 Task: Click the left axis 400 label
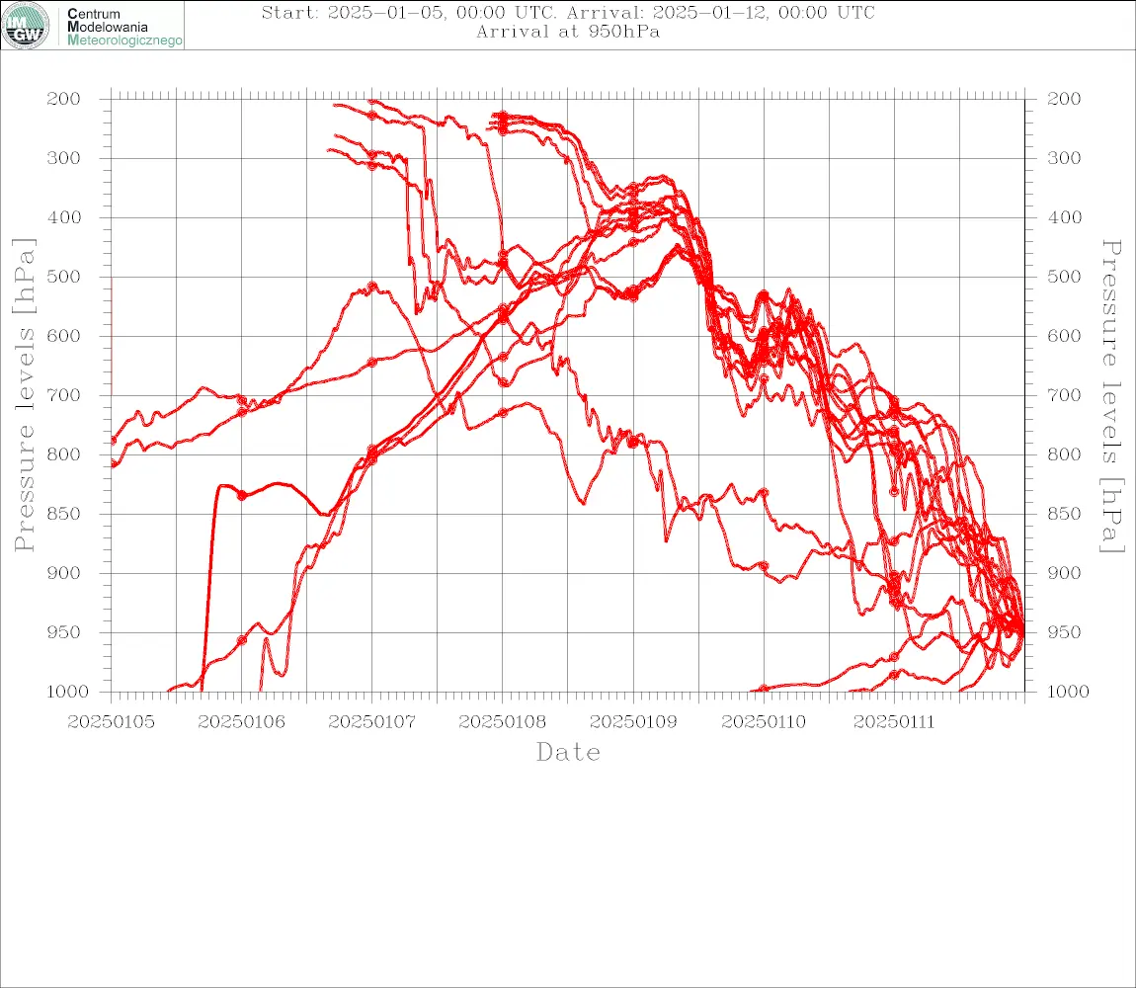coord(64,217)
